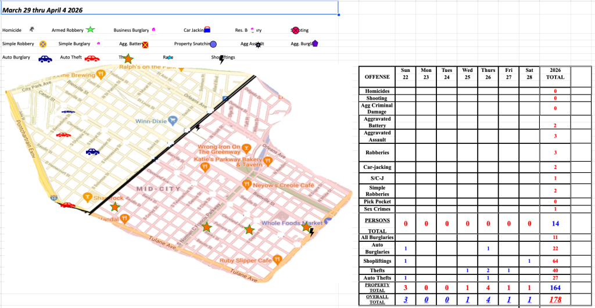Select the title cell with March 29 date range
Screen dimensions: 595x308
point(169,9)
